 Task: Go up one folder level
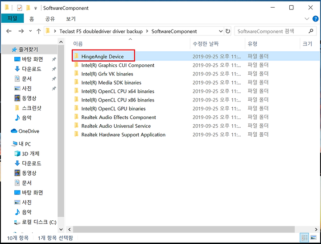click(38, 31)
